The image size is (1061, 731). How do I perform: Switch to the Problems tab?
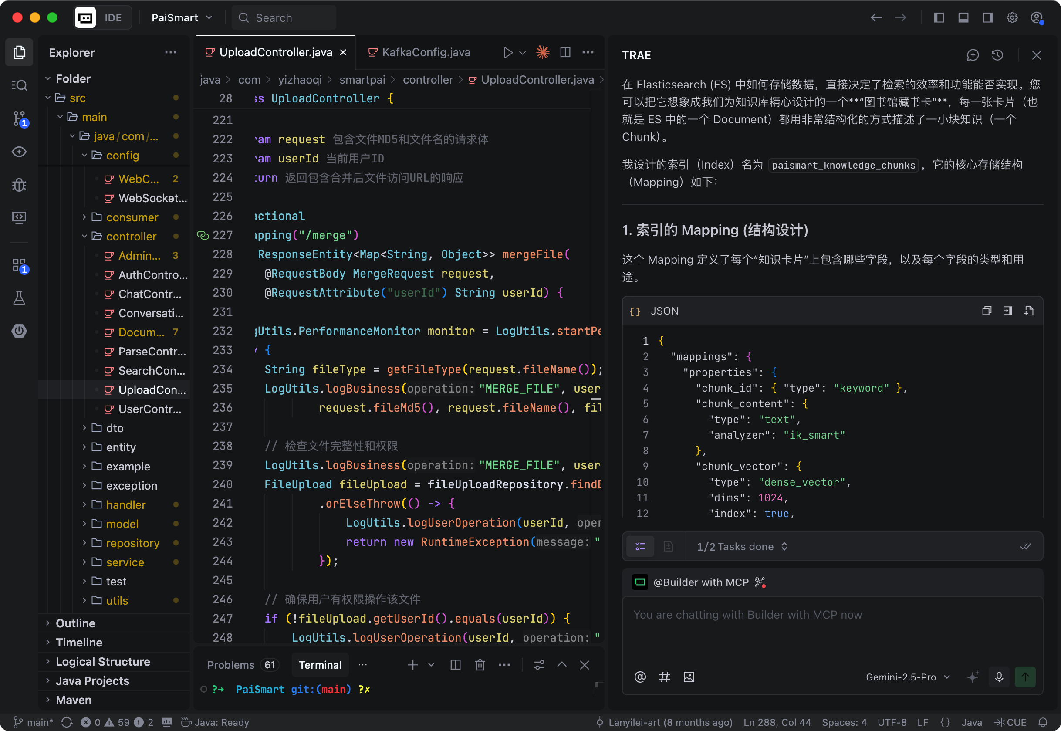[231, 665]
